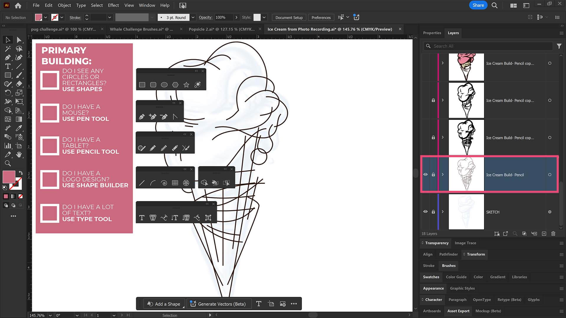Select the Eyedropper tool
The height and width of the screenshot is (318, 566).
19,128
